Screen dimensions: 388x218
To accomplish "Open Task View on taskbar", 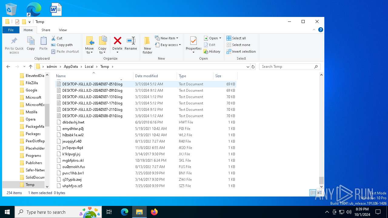I will coord(109,212).
